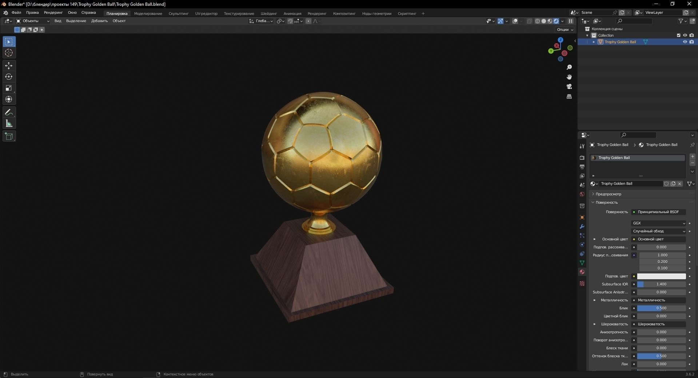Expand Trophy Golden Ball in outliner
This screenshot has width=698, height=378.
594,42
